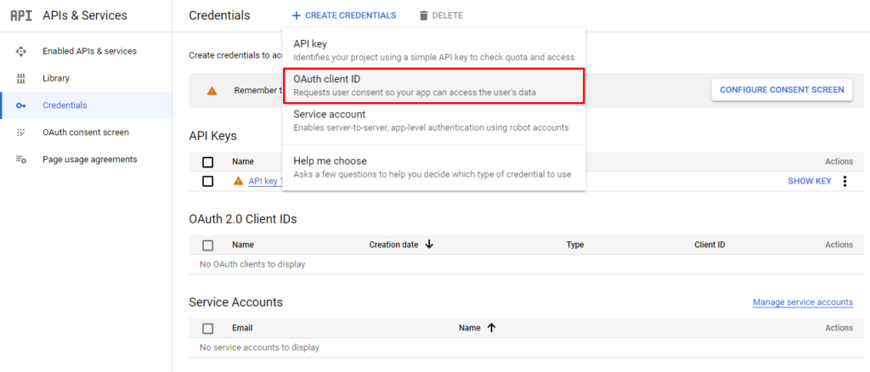The width and height of the screenshot is (870, 372).
Task: Sort service accounts by Name up arrow
Action: pyautogui.click(x=491, y=328)
